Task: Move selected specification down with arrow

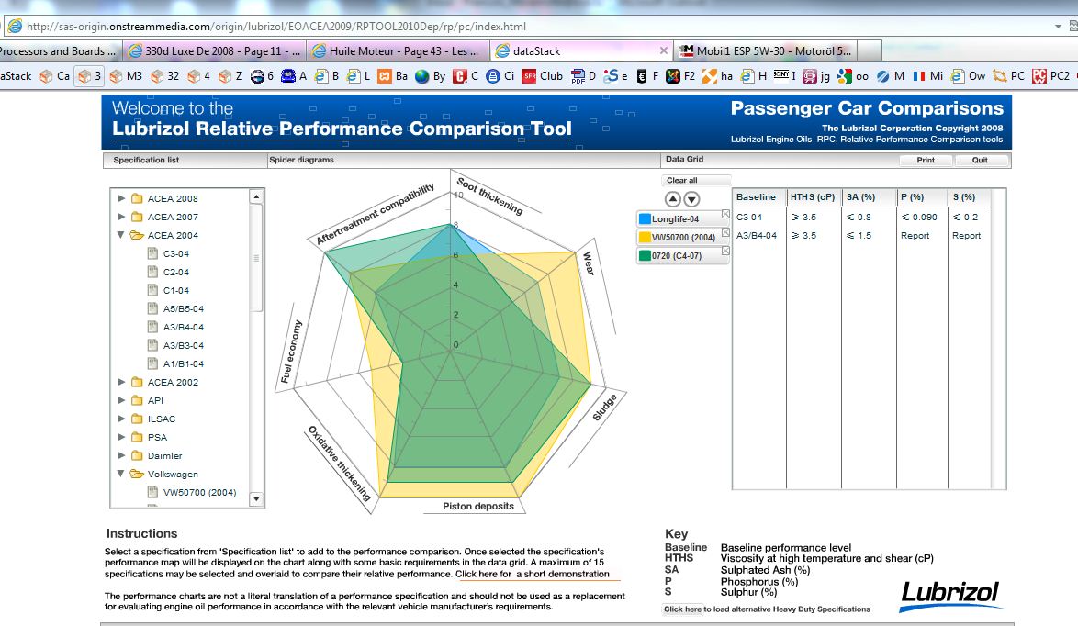Action: point(691,199)
